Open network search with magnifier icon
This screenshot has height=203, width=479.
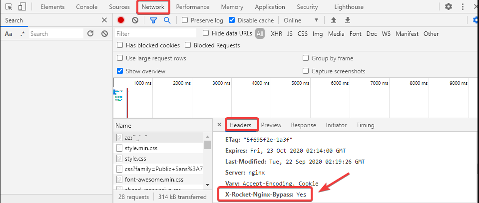tap(167, 20)
